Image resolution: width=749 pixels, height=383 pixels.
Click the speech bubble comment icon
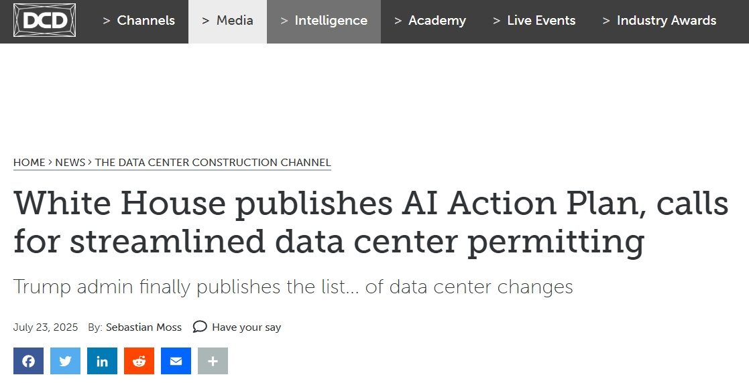point(200,327)
